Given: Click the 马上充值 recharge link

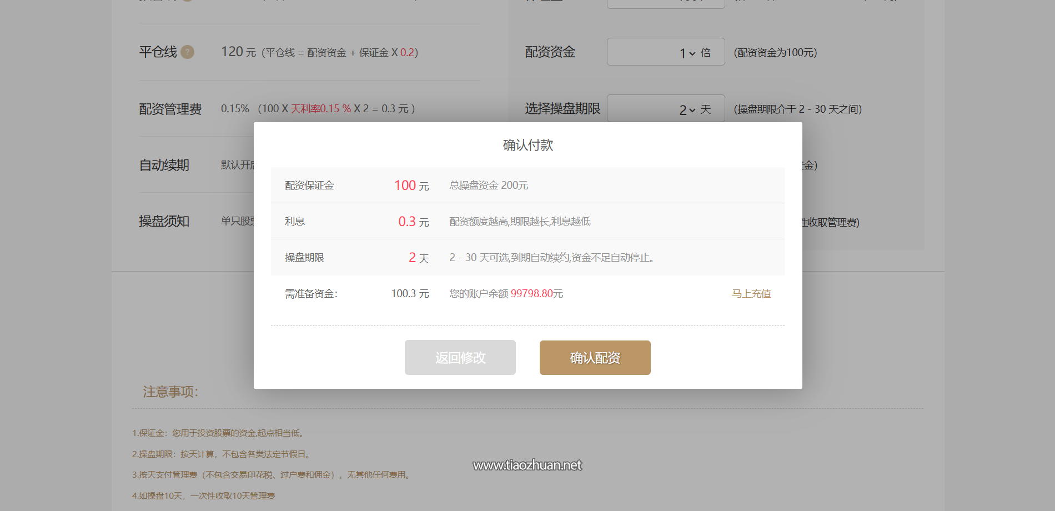Looking at the screenshot, I should 752,293.
